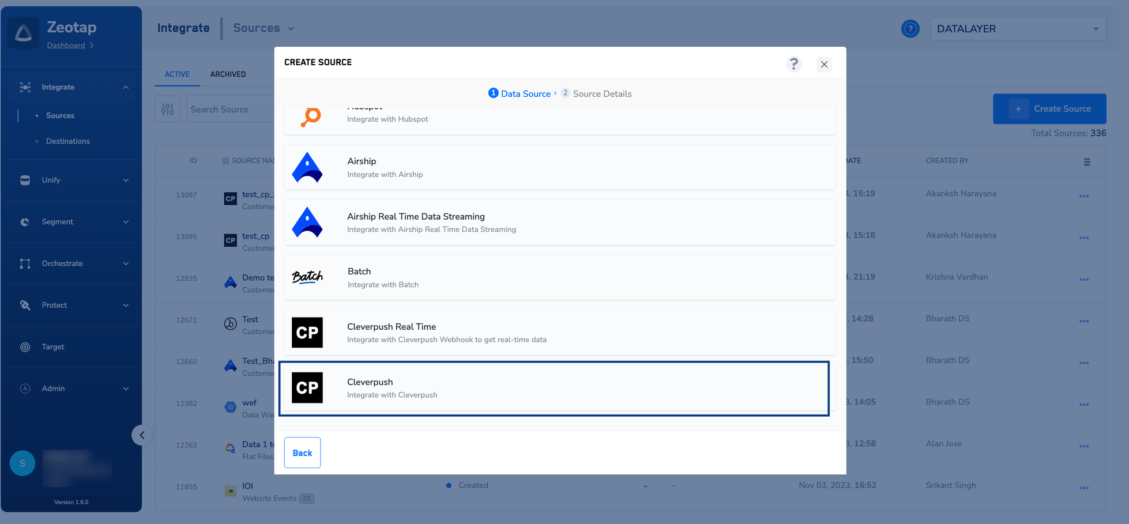Open Sources in the sidebar
The image size is (1129, 524).
click(x=60, y=115)
